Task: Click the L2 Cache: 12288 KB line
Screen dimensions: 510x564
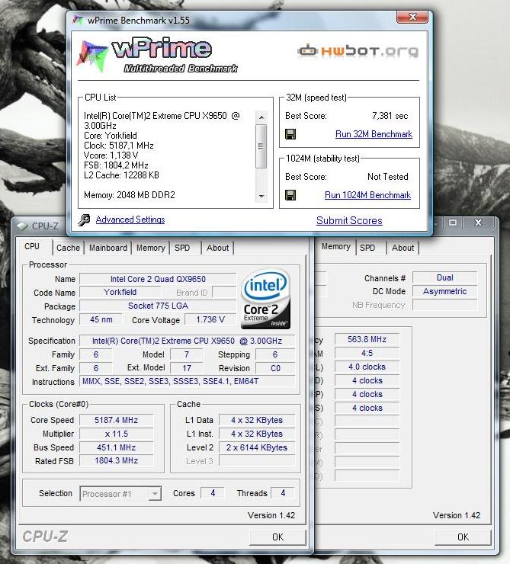Action: tap(121, 175)
